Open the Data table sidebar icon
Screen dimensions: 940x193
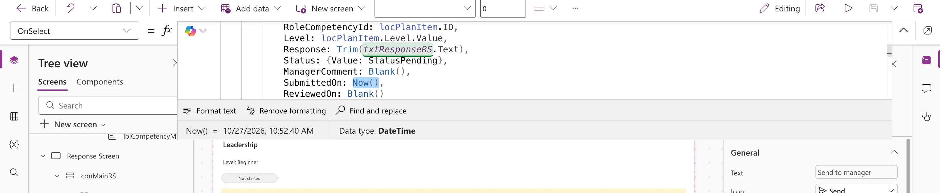pyautogui.click(x=14, y=116)
